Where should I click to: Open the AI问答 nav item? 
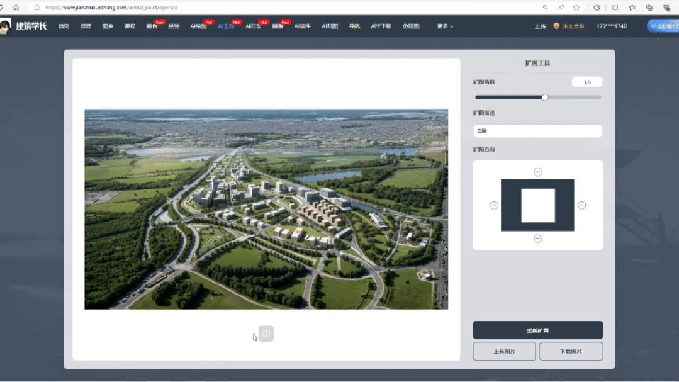(x=253, y=26)
